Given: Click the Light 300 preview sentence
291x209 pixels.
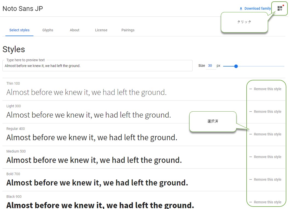Looking at the screenshot, I should click(89, 115).
